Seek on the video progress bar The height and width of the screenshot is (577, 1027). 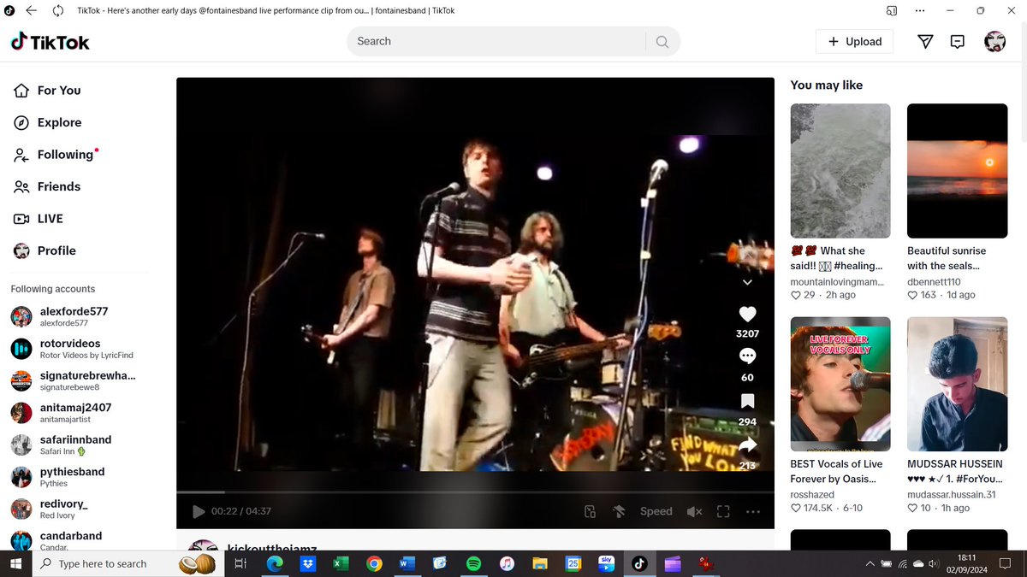[x=475, y=492]
